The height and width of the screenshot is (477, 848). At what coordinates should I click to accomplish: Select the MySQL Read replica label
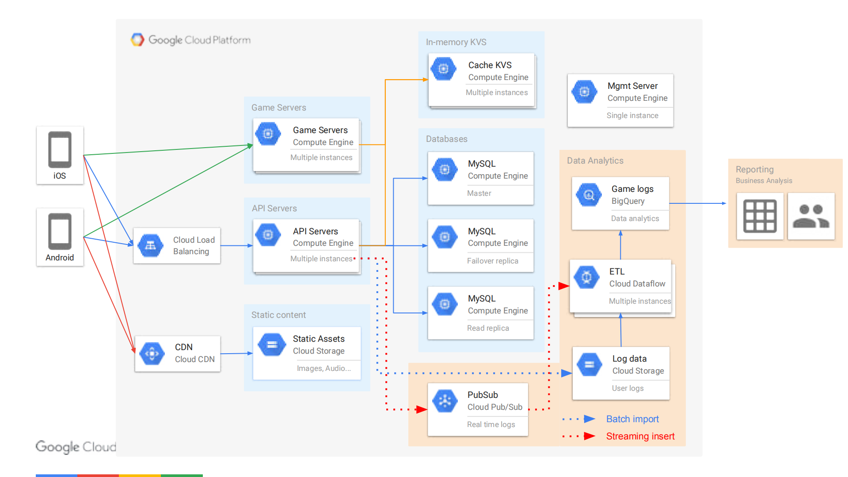pyautogui.click(x=488, y=328)
